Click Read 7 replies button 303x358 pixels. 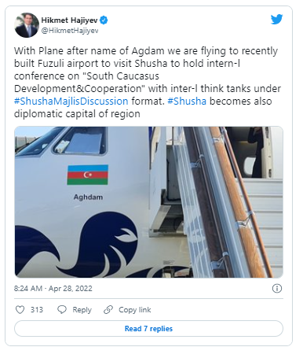coord(148,328)
